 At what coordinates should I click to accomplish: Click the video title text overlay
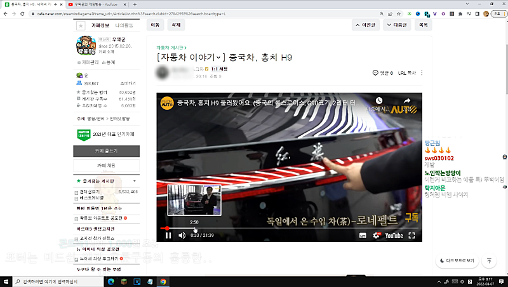point(268,103)
